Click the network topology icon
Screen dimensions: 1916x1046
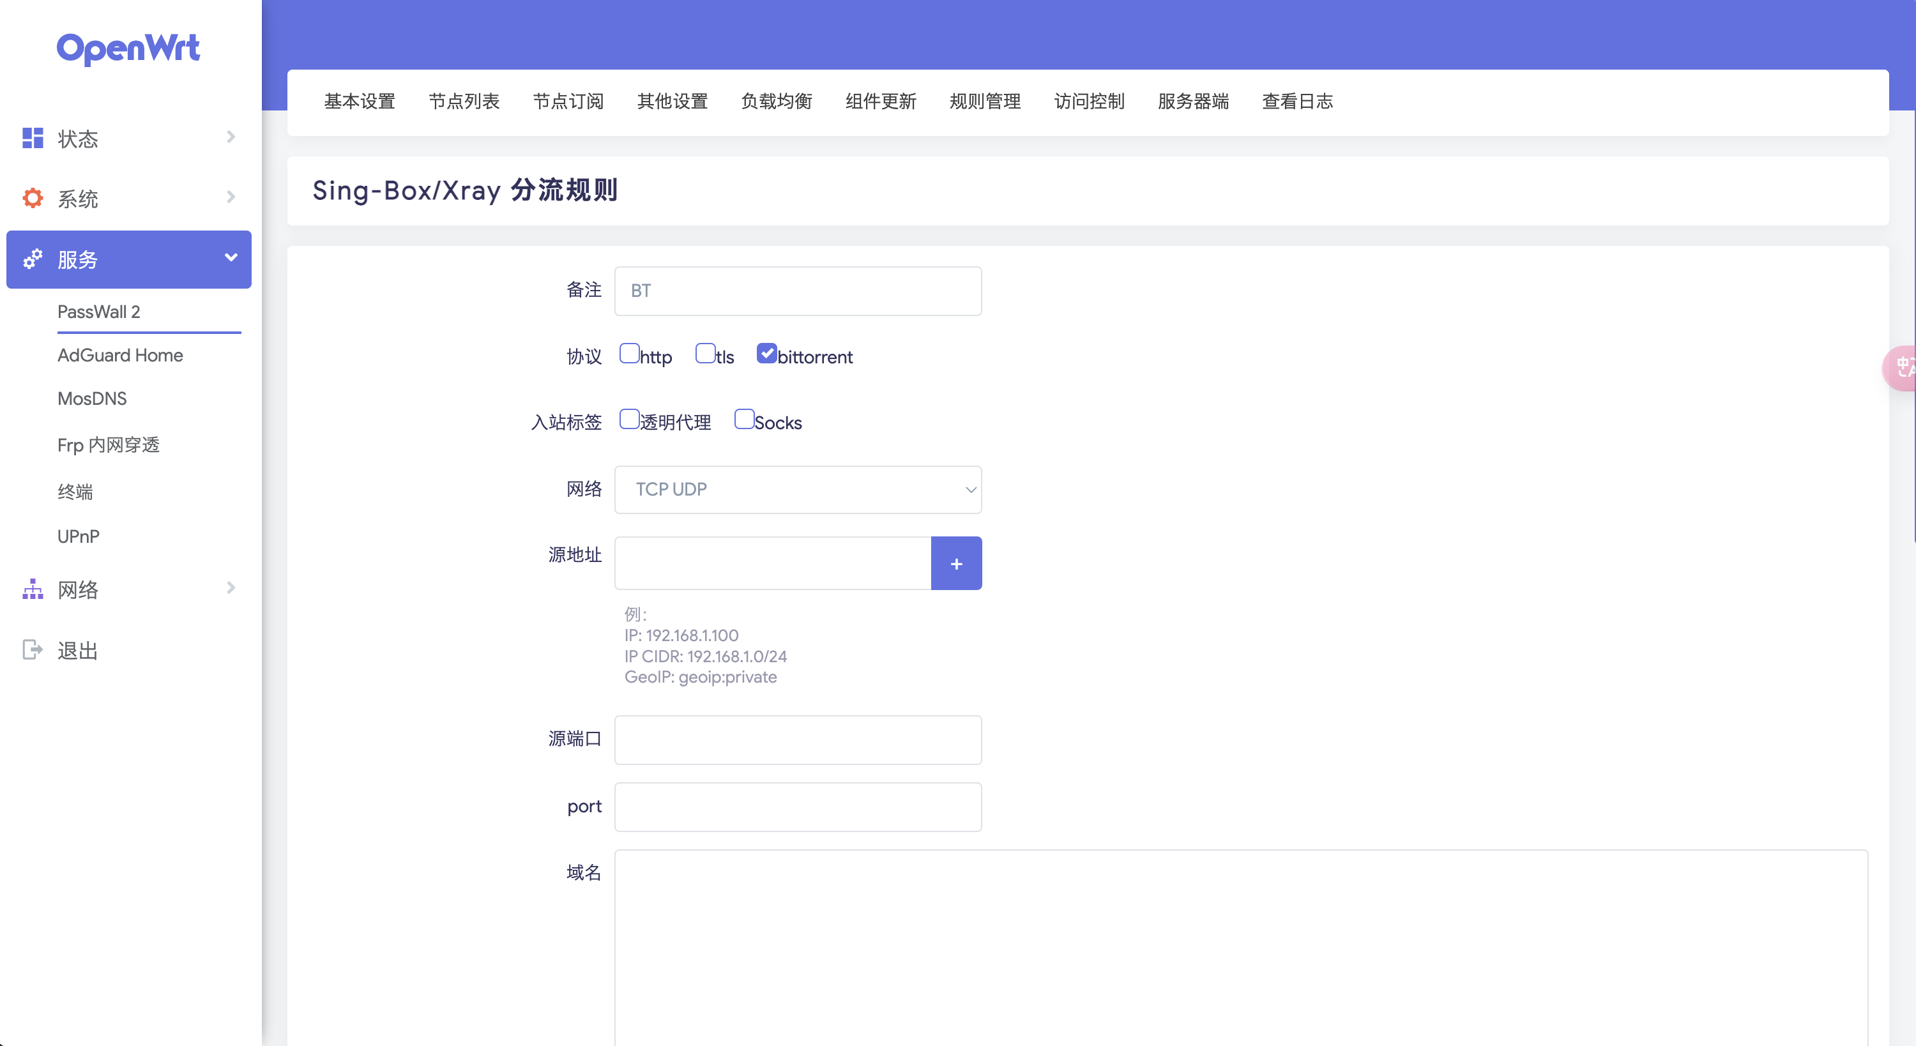[33, 589]
